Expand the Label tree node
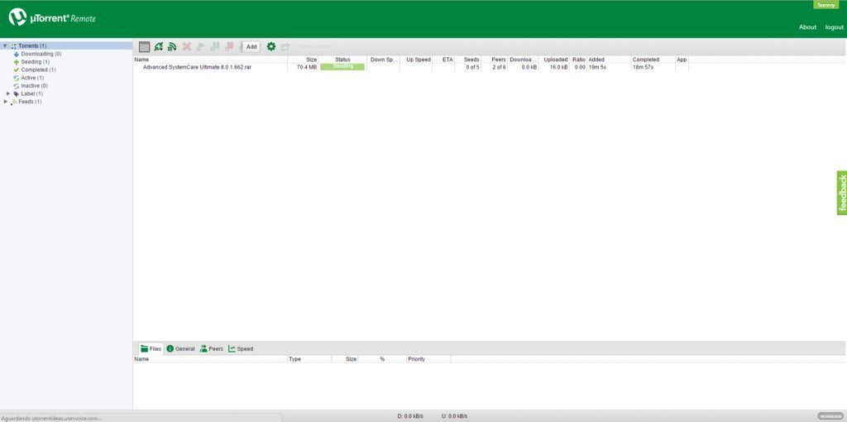 8,94
